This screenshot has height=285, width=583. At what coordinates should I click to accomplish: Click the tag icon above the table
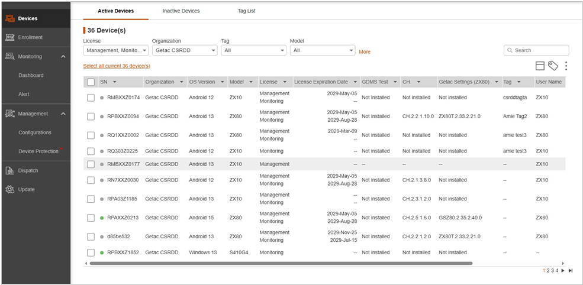click(553, 66)
